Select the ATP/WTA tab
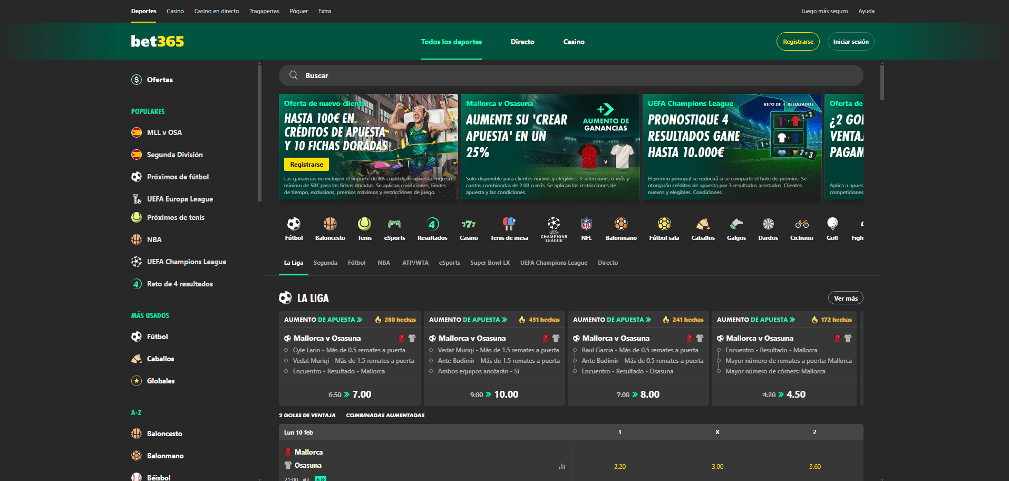 click(x=415, y=263)
